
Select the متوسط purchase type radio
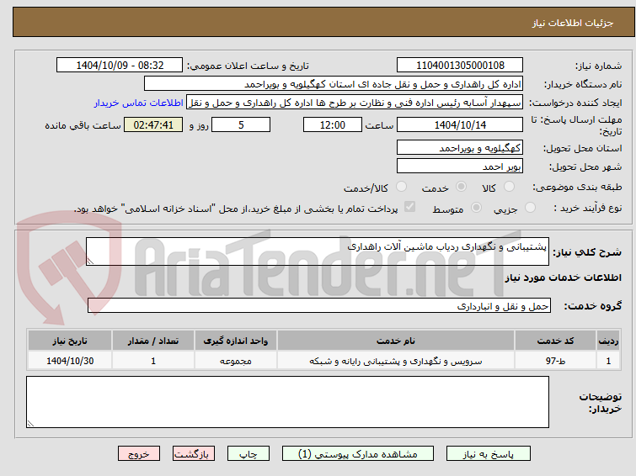pyautogui.click(x=476, y=208)
